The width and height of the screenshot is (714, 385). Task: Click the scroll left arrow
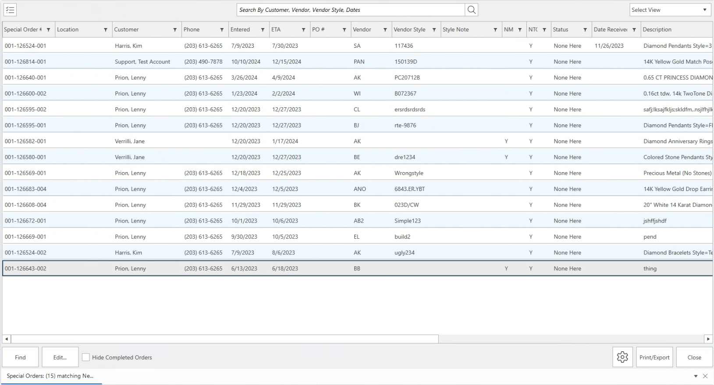point(7,339)
